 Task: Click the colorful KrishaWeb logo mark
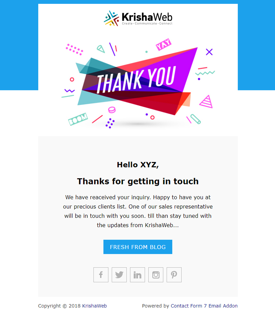[111, 18]
